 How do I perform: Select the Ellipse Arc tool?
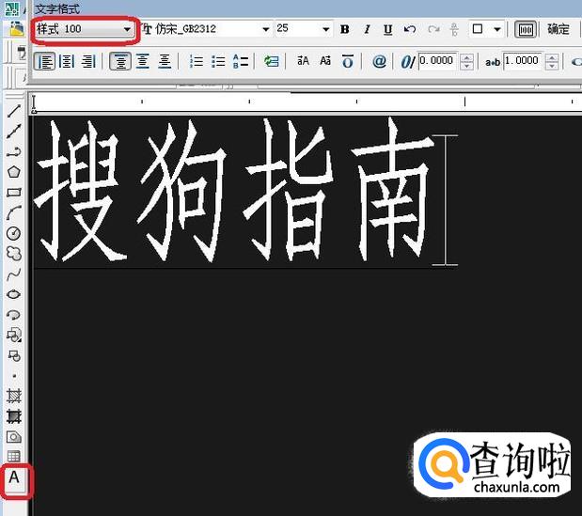(14, 315)
